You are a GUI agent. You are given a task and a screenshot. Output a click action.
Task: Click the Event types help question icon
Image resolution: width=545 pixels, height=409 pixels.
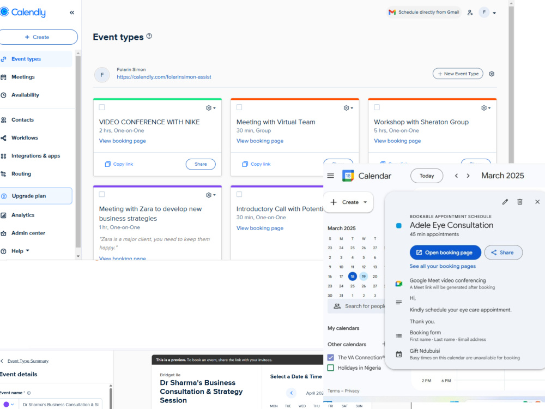[x=149, y=36]
